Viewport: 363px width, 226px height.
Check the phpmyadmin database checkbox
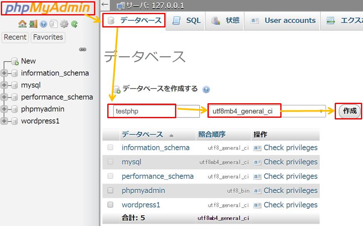coord(110,191)
